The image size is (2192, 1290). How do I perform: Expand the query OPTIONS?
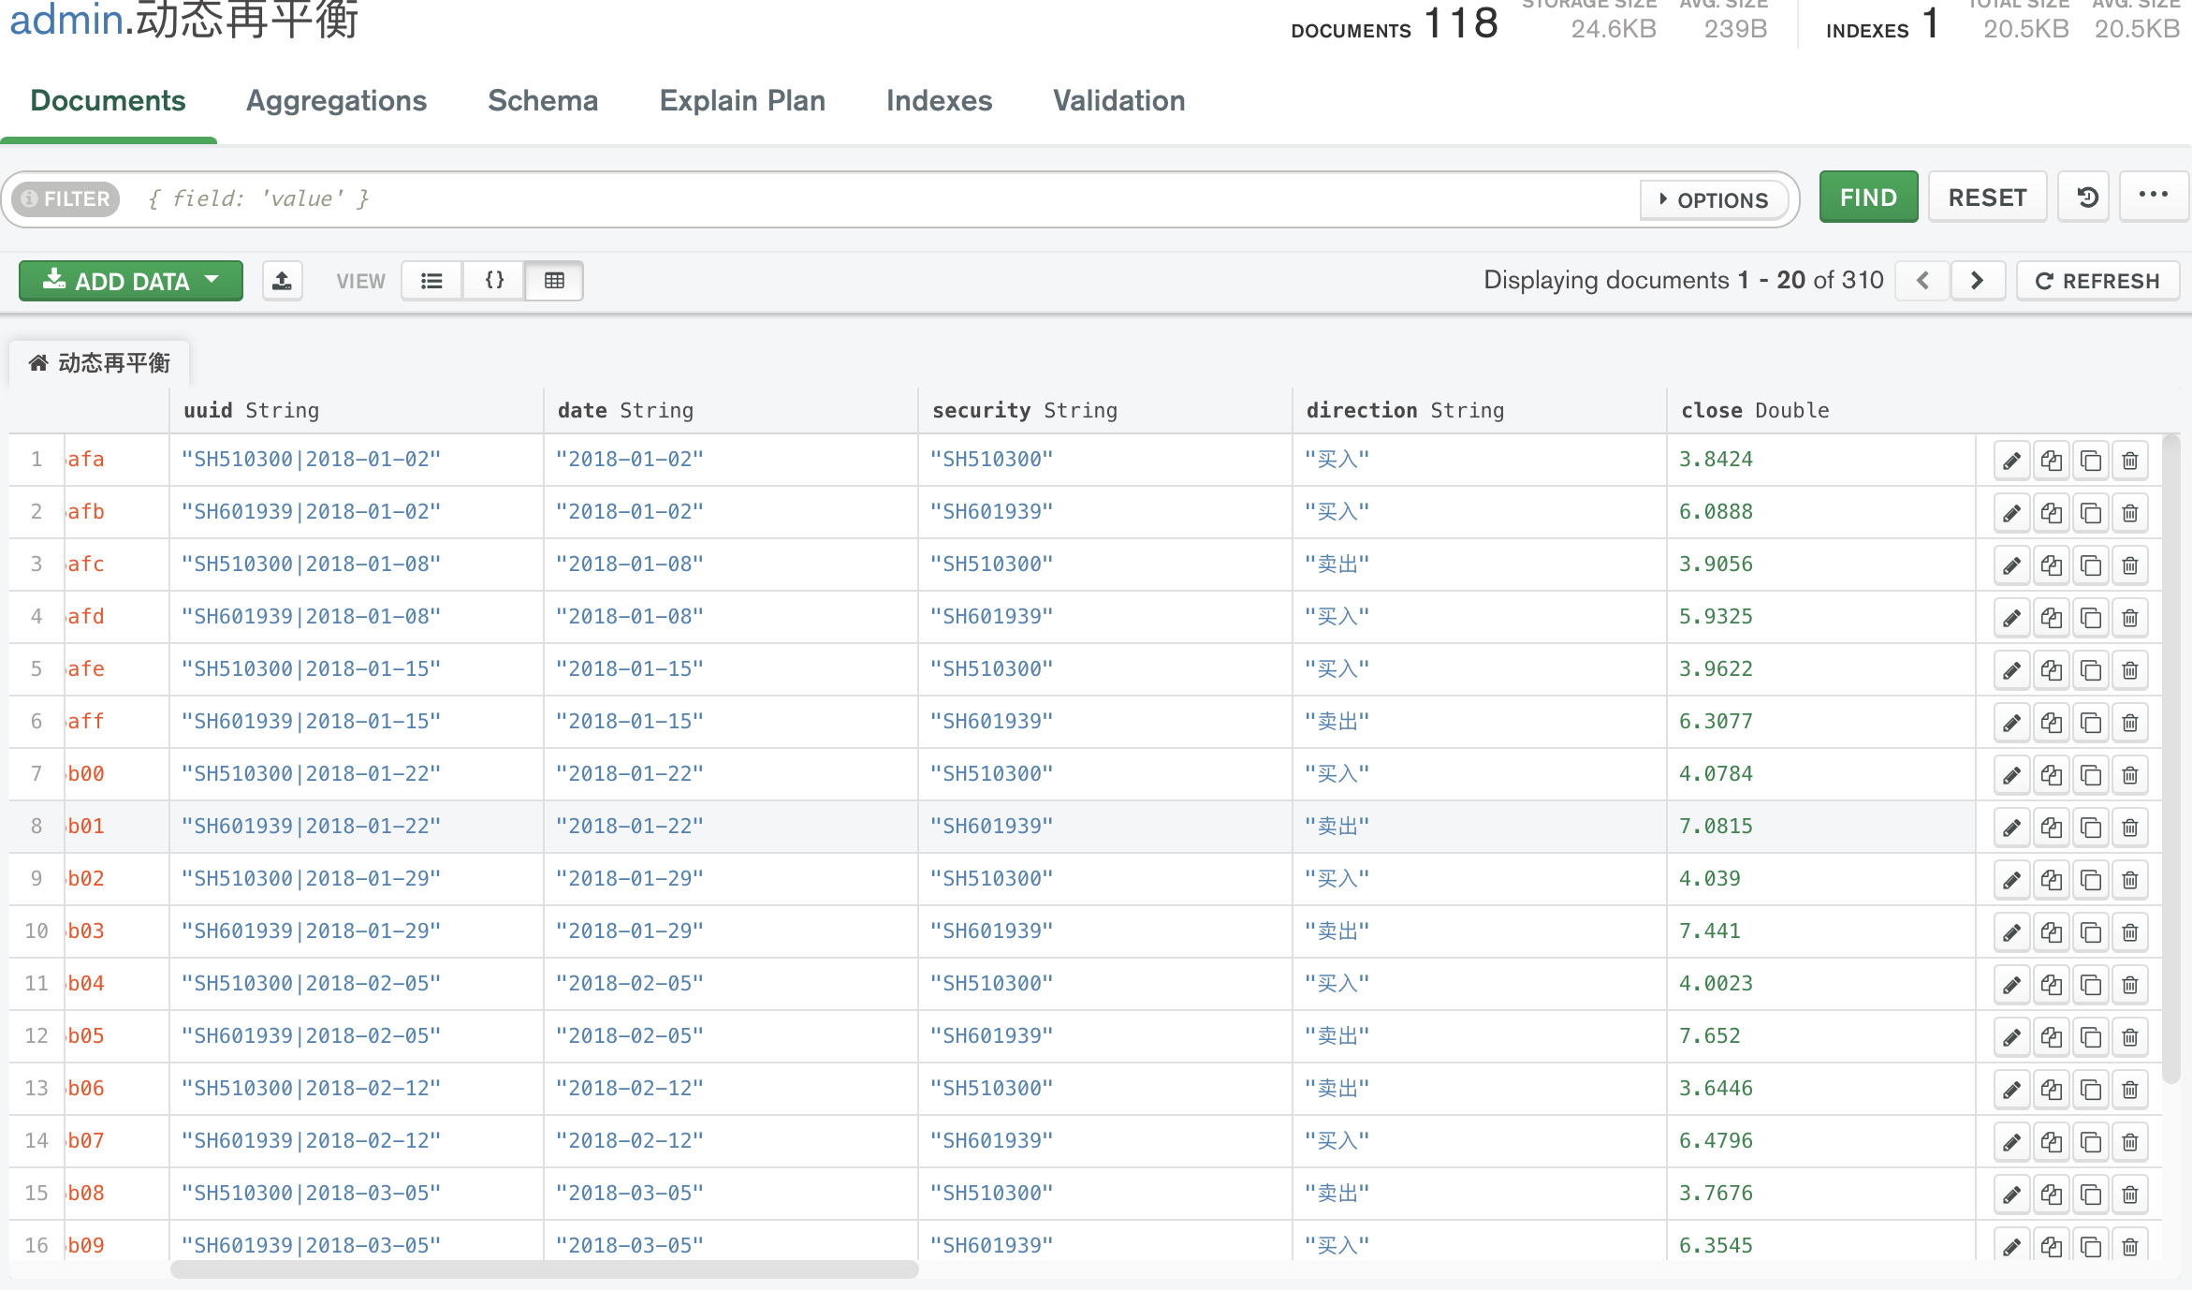pyautogui.click(x=1714, y=199)
